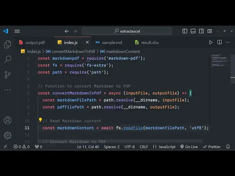Click the VS Code logo icon
Image resolution: width=235 pixels, height=176 pixels.
click(x=6, y=31)
